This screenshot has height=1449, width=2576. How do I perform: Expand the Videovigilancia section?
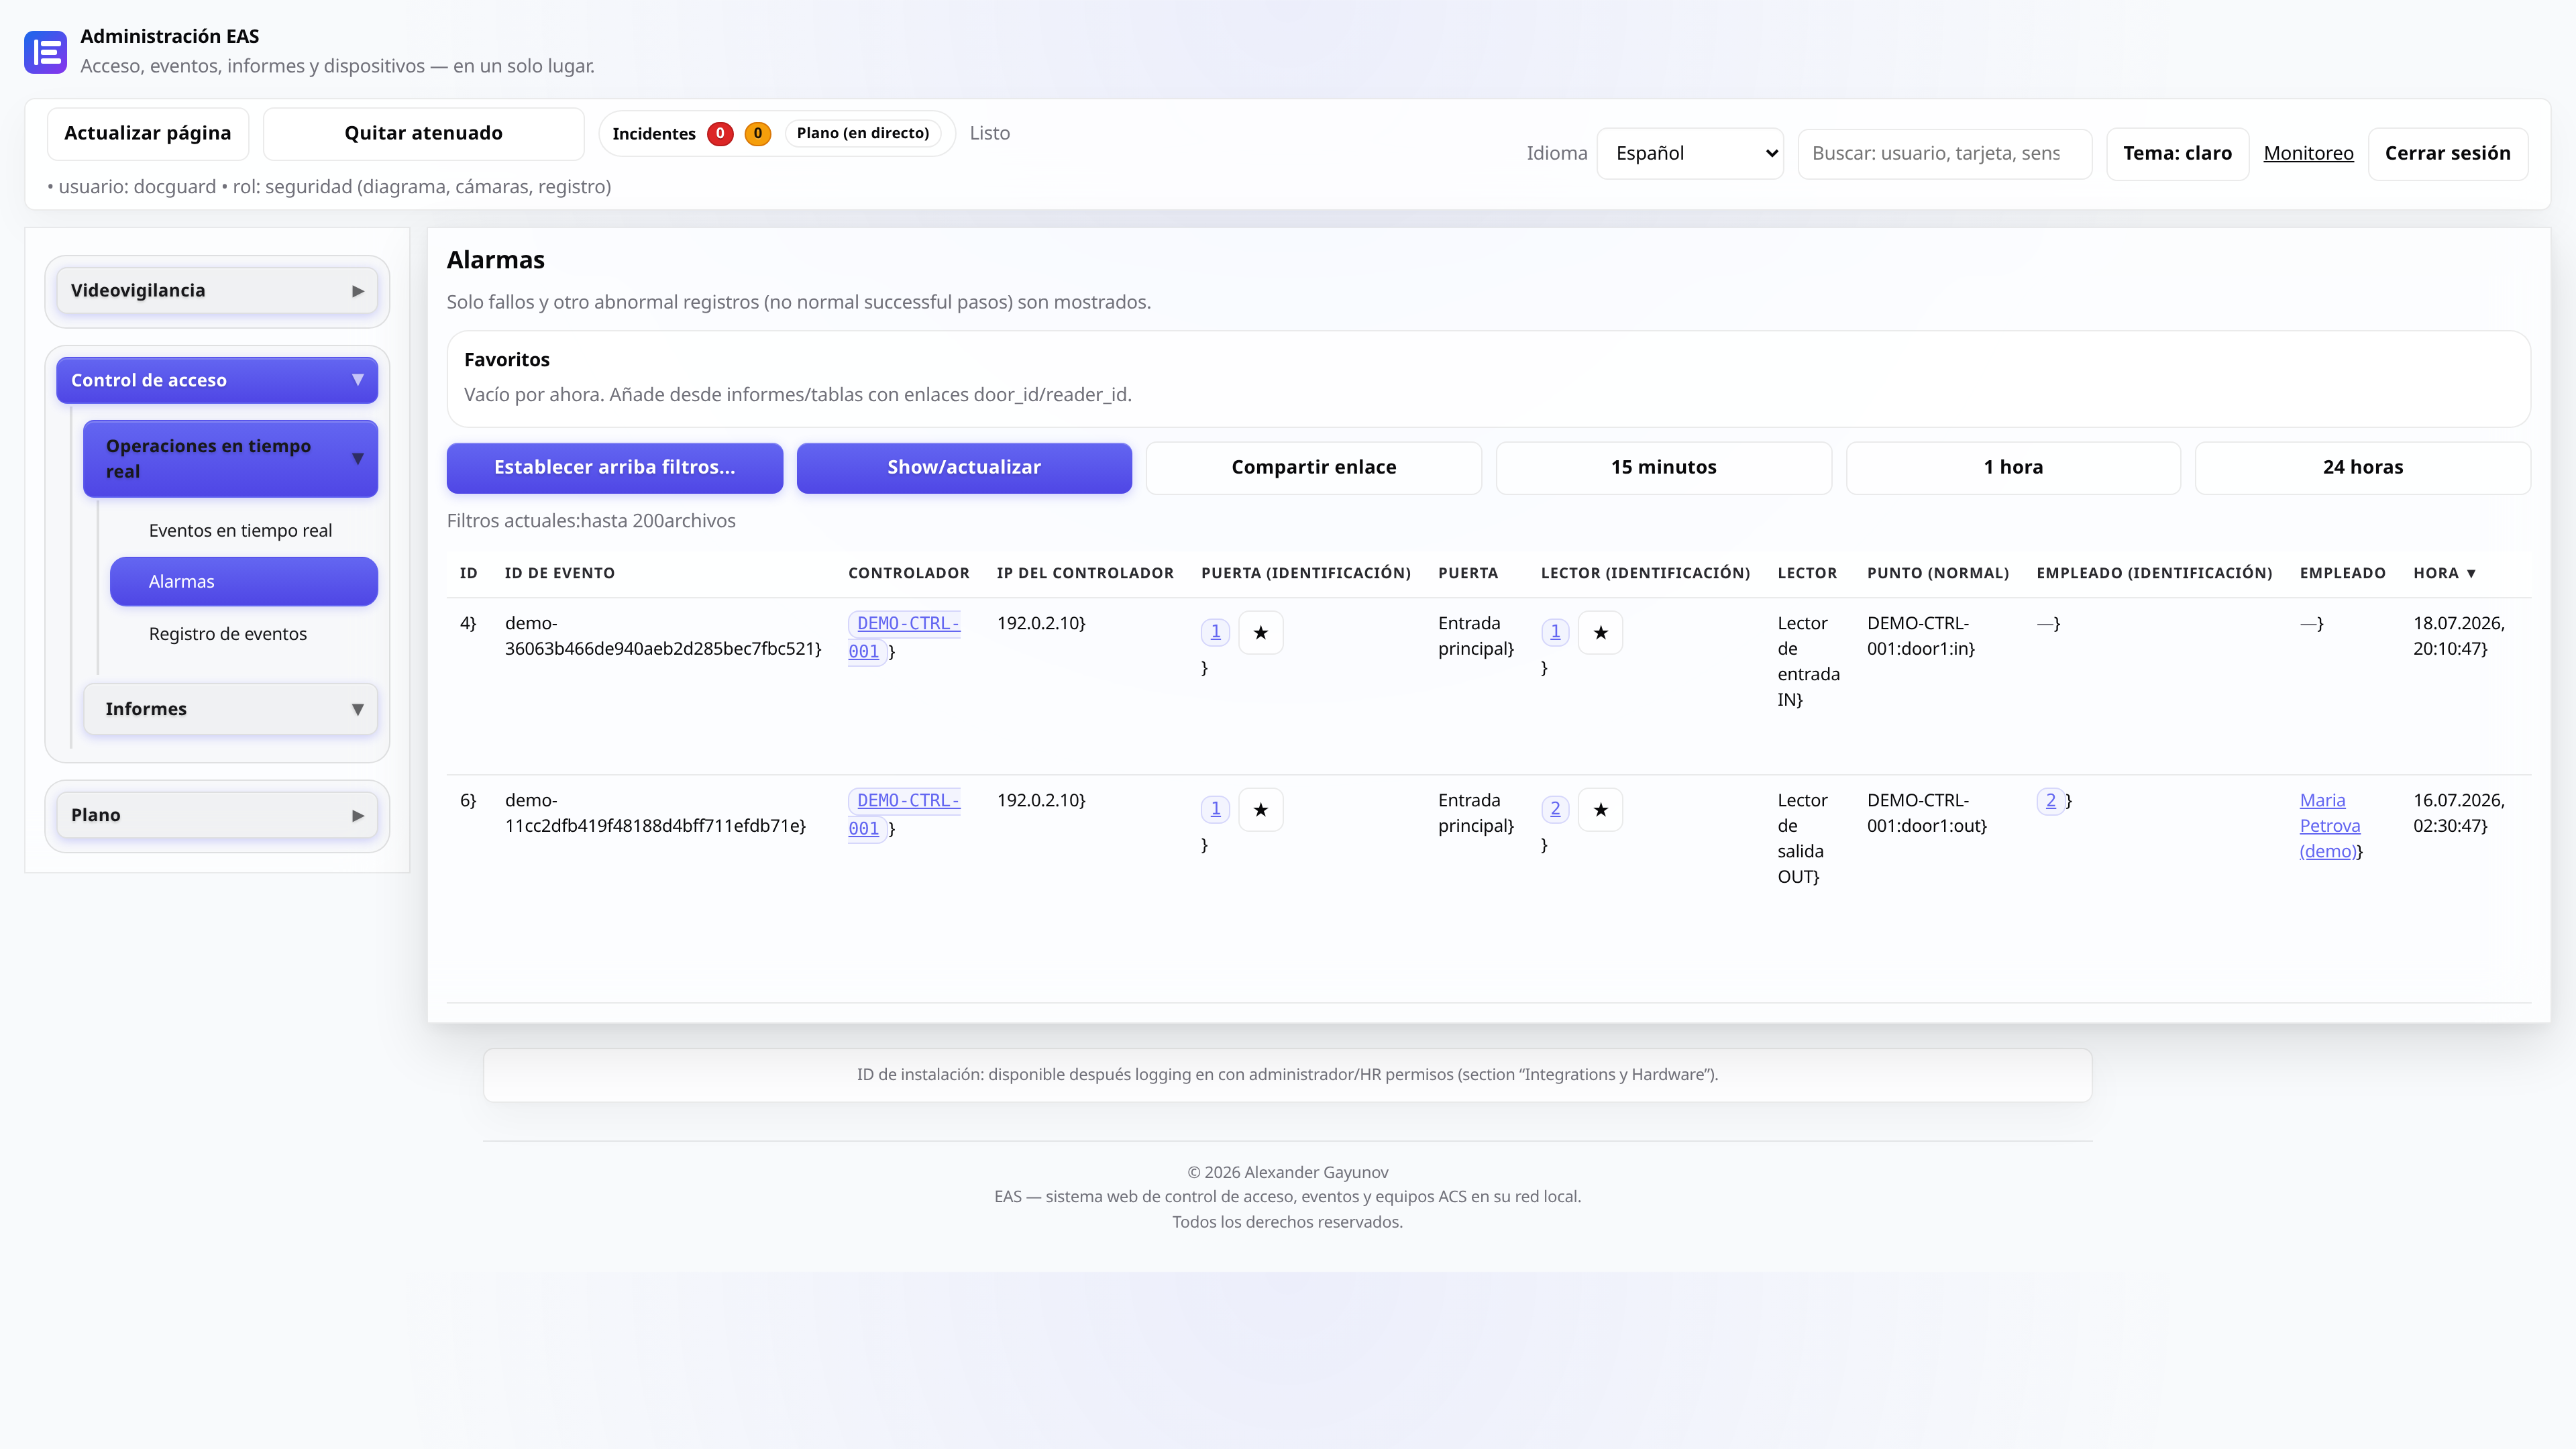217,290
